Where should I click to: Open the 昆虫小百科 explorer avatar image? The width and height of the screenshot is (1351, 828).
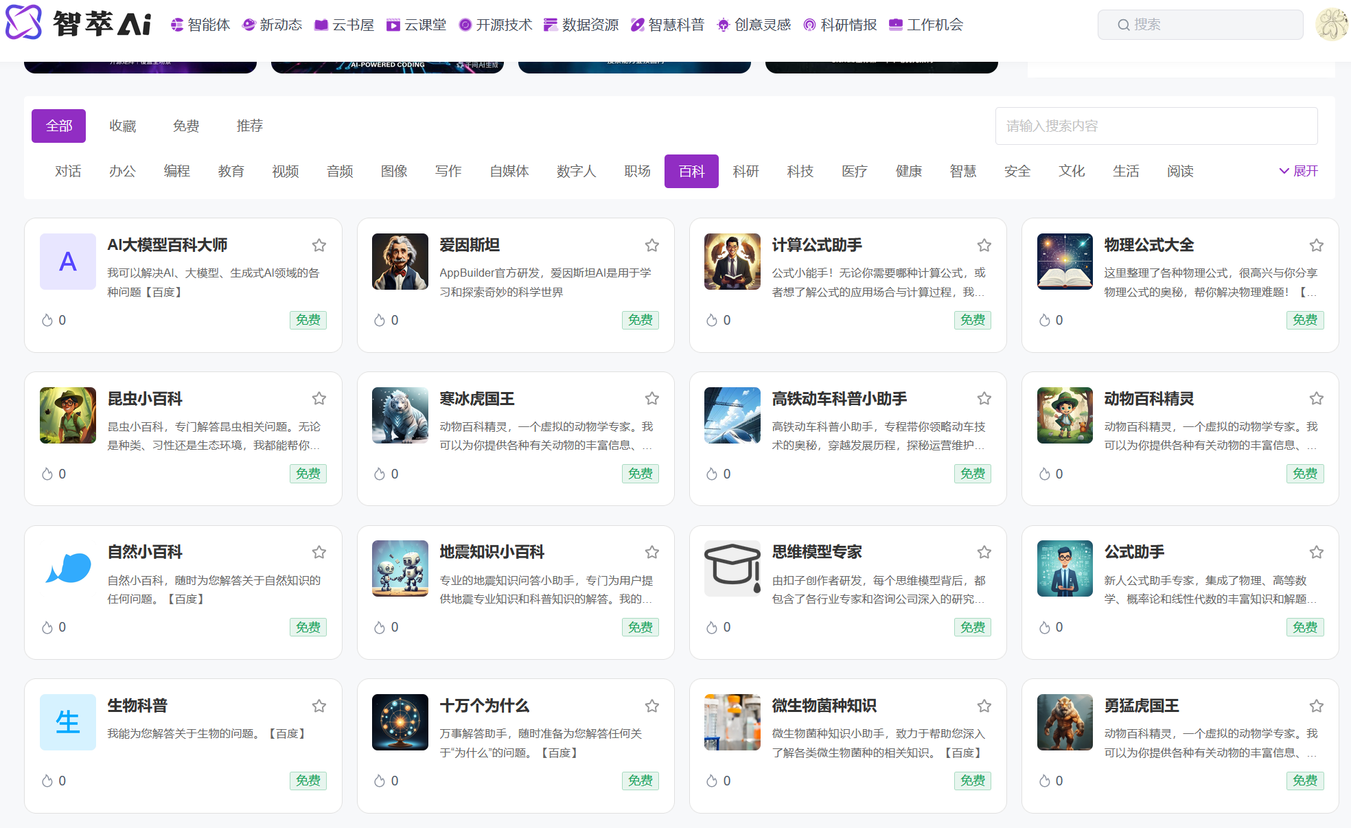pos(68,415)
